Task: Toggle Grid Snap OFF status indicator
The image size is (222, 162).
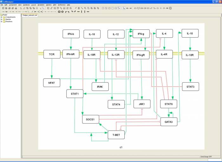Action: [x=206, y=157]
